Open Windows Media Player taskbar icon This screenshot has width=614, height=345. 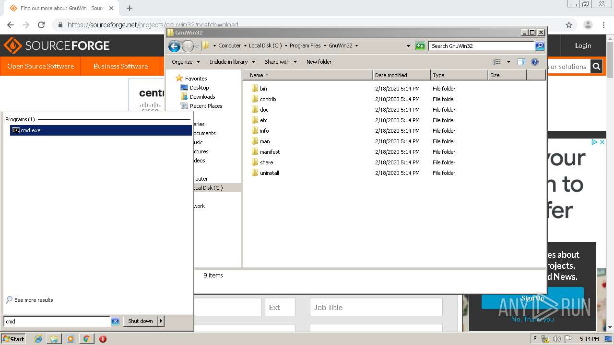click(x=71, y=339)
